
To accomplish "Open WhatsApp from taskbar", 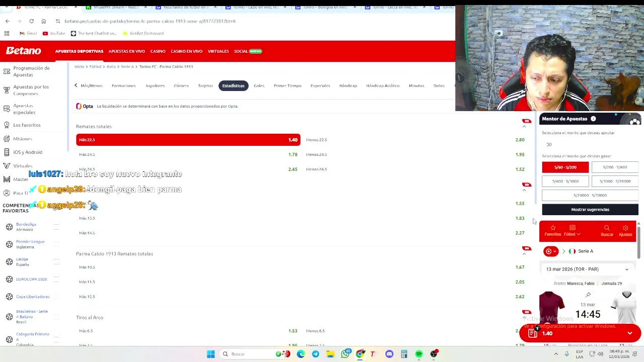I will click(x=345, y=354).
